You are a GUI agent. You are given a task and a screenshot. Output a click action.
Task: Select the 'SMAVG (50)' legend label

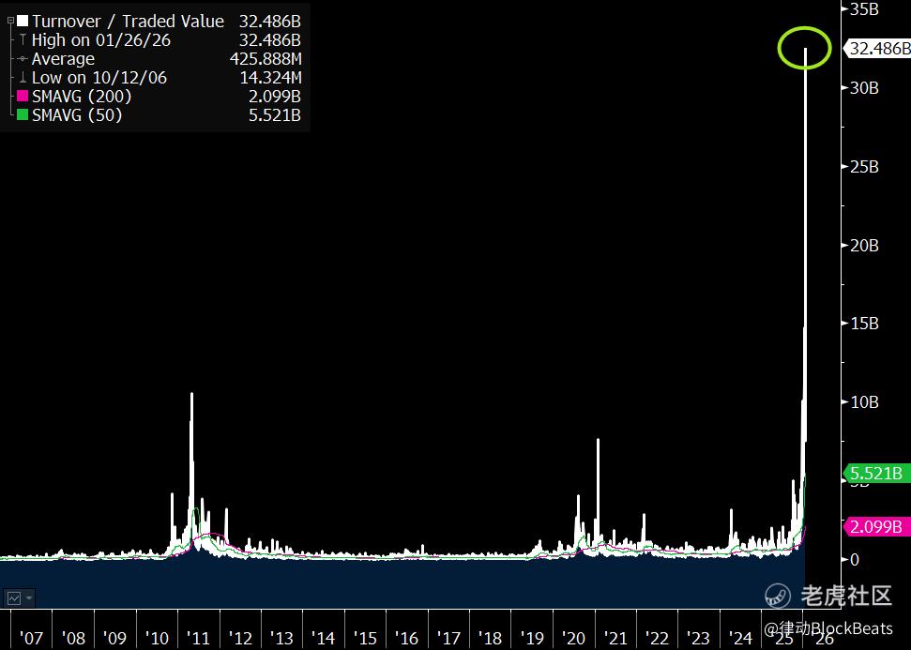tap(77, 115)
